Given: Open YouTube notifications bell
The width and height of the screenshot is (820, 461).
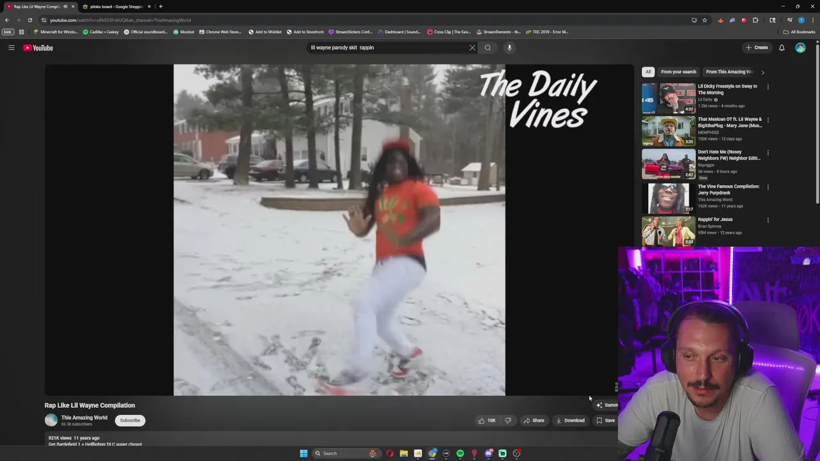Looking at the screenshot, I should [782, 47].
